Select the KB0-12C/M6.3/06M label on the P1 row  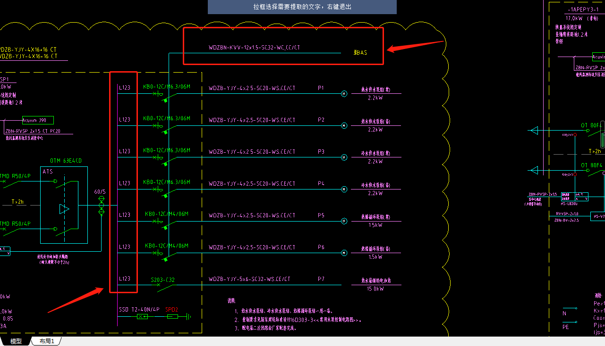(167, 87)
